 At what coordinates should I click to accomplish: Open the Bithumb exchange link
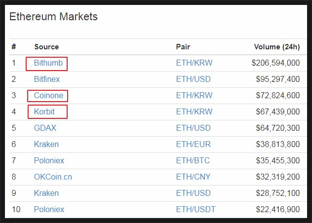[x=48, y=63]
